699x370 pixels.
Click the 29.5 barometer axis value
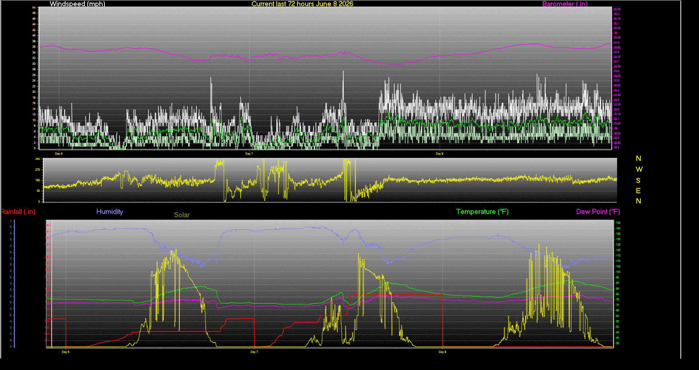(x=616, y=81)
